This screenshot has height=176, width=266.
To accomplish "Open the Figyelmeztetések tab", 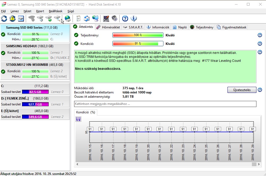I will point(231,27).
